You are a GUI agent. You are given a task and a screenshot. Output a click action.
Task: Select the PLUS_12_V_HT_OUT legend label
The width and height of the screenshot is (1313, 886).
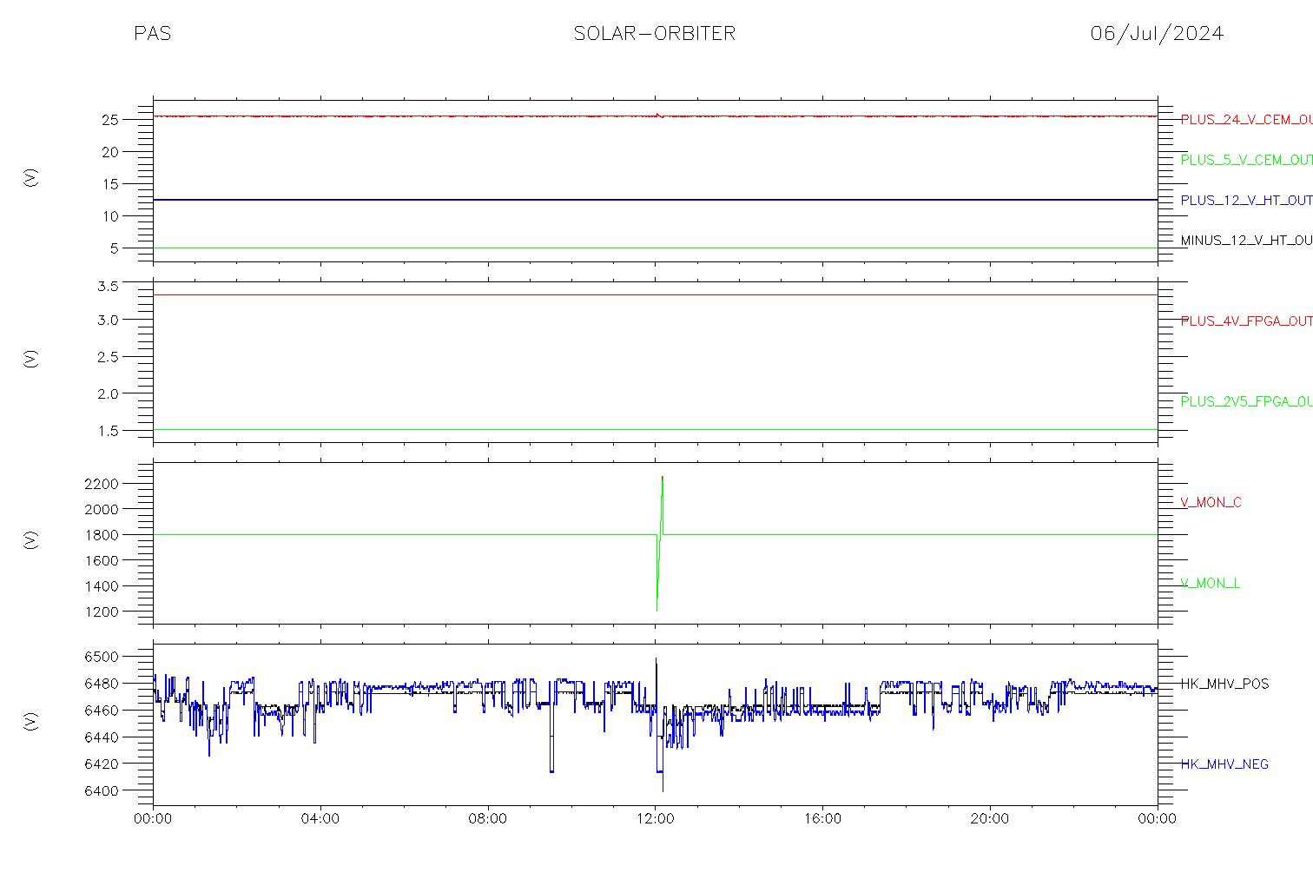point(1246,200)
